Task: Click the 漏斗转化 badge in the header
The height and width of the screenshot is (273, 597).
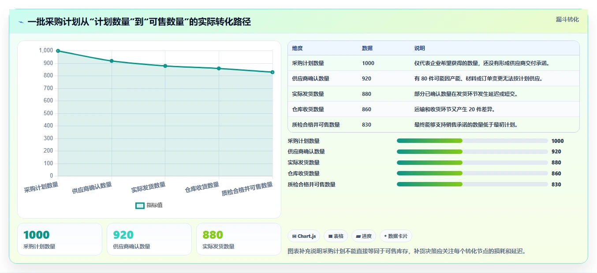Action: pyautogui.click(x=567, y=19)
